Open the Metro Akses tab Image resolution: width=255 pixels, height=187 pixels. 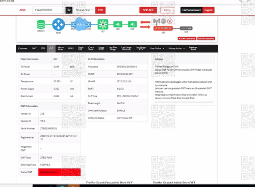click(x=61, y=48)
